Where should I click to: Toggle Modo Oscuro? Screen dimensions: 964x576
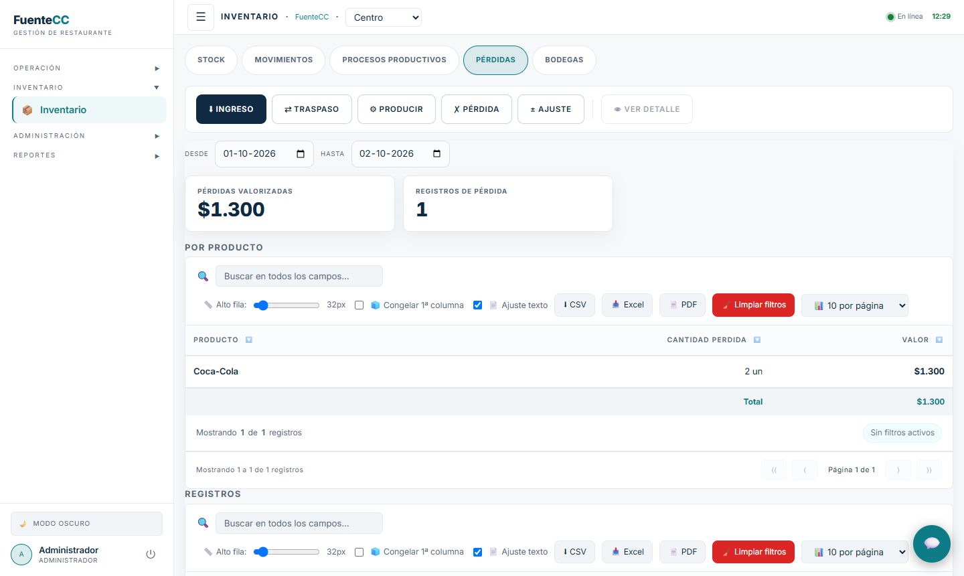(x=86, y=524)
